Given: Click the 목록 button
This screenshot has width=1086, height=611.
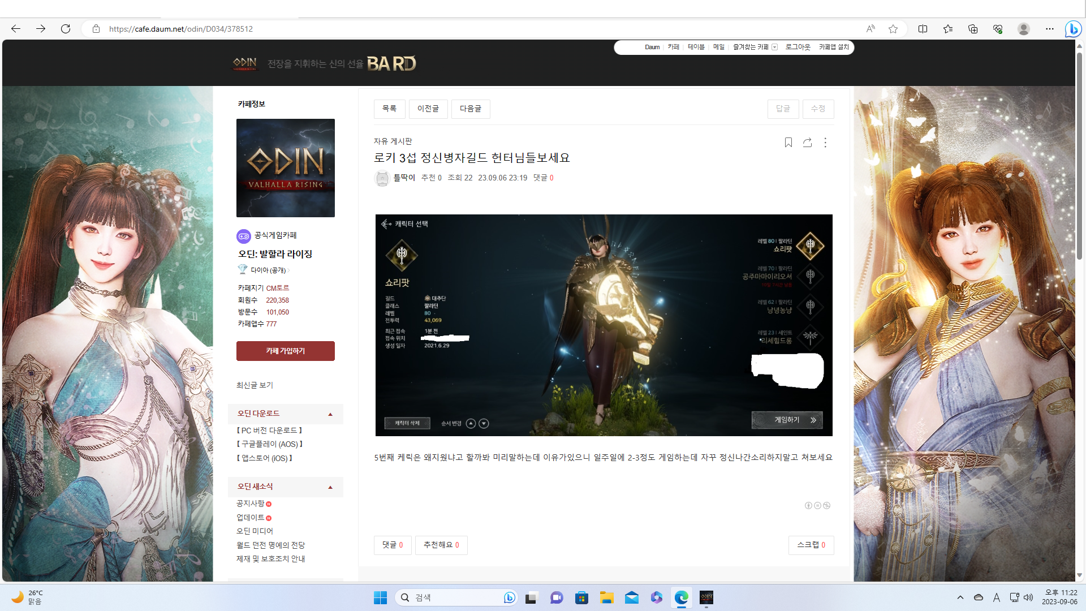Looking at the screenshot, I should pyautogui.click(x=389, y=109).
